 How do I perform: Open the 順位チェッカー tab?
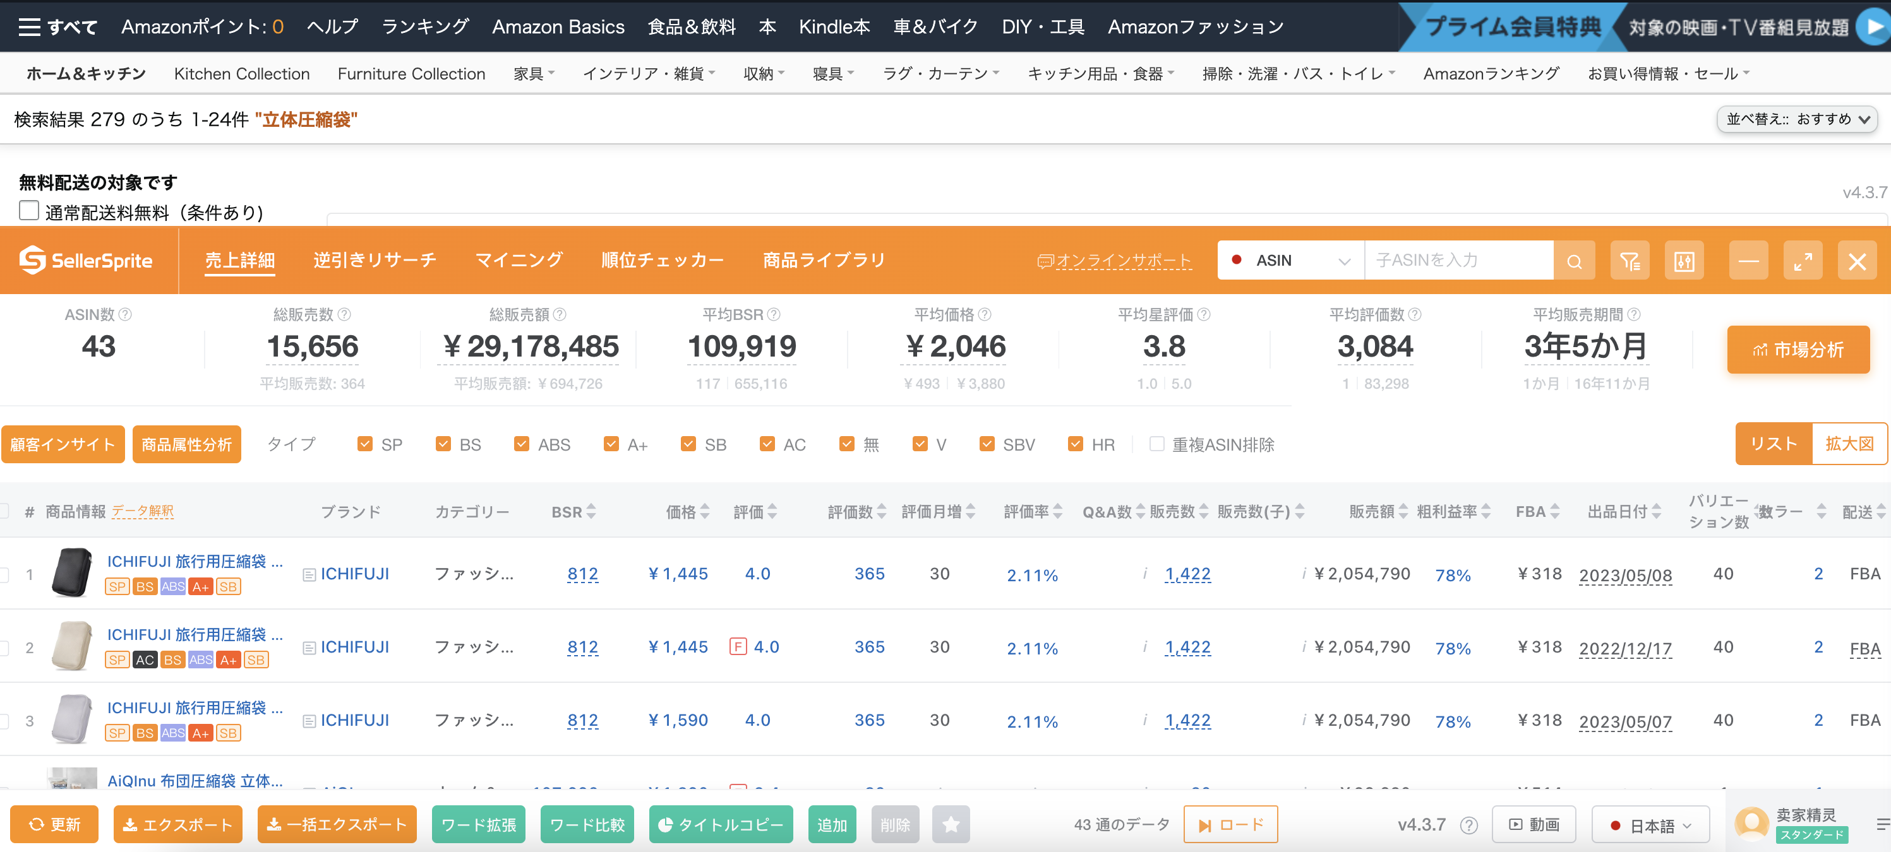coord(662,260)
